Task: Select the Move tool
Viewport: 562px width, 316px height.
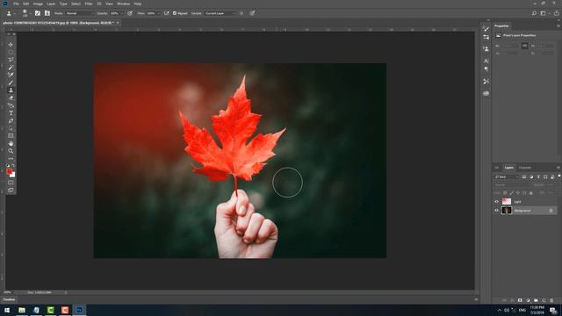Action: click(11, 45)
